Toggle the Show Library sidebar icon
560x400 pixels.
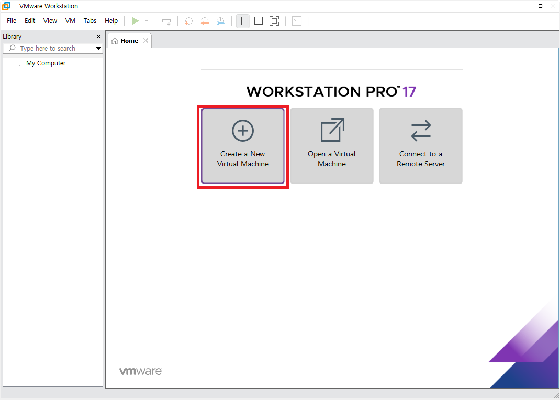(243, 21)
